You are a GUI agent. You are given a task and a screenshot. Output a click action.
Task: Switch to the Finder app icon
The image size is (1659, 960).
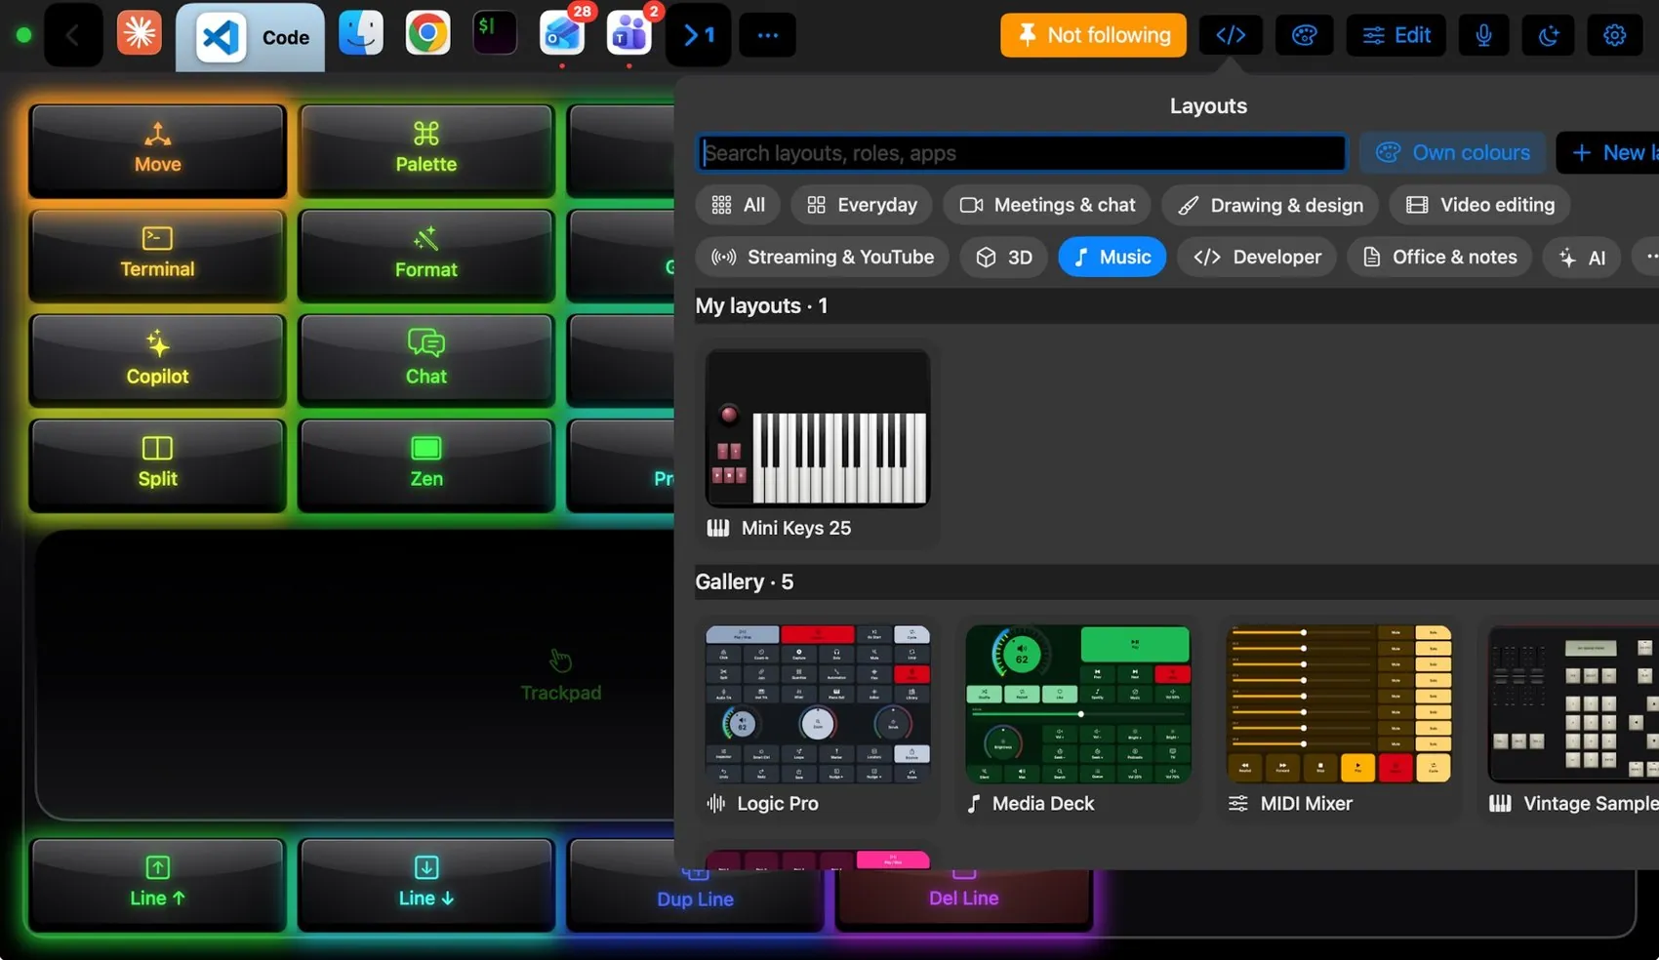click(x=361, y=35)
